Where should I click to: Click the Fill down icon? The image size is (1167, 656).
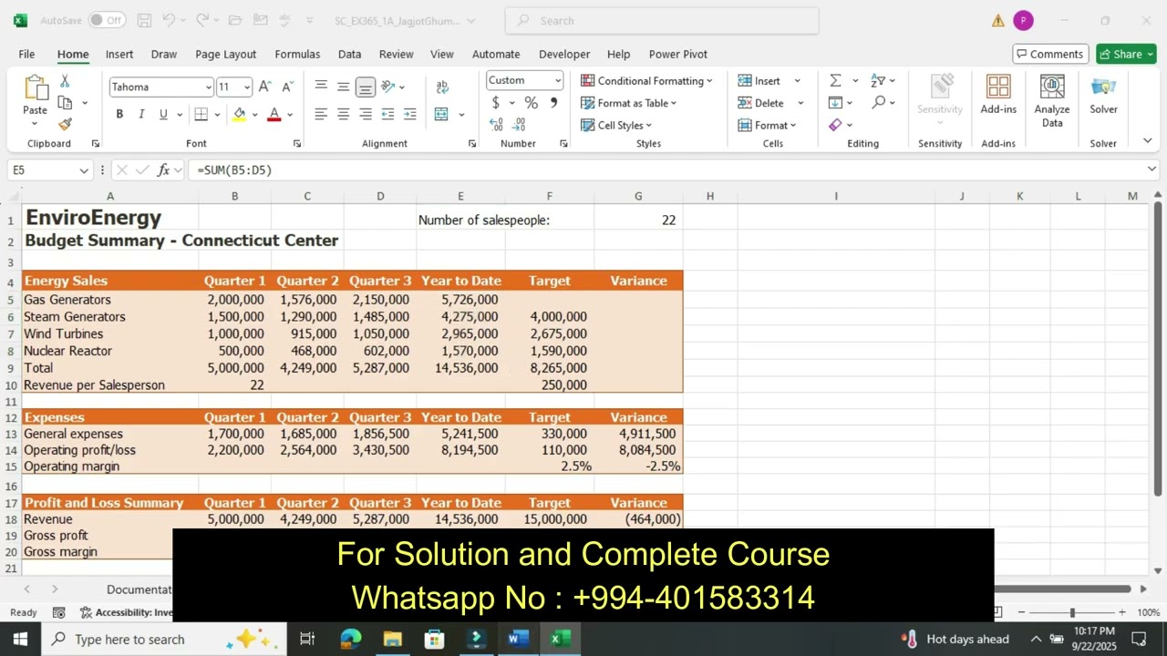pos(835,102)
